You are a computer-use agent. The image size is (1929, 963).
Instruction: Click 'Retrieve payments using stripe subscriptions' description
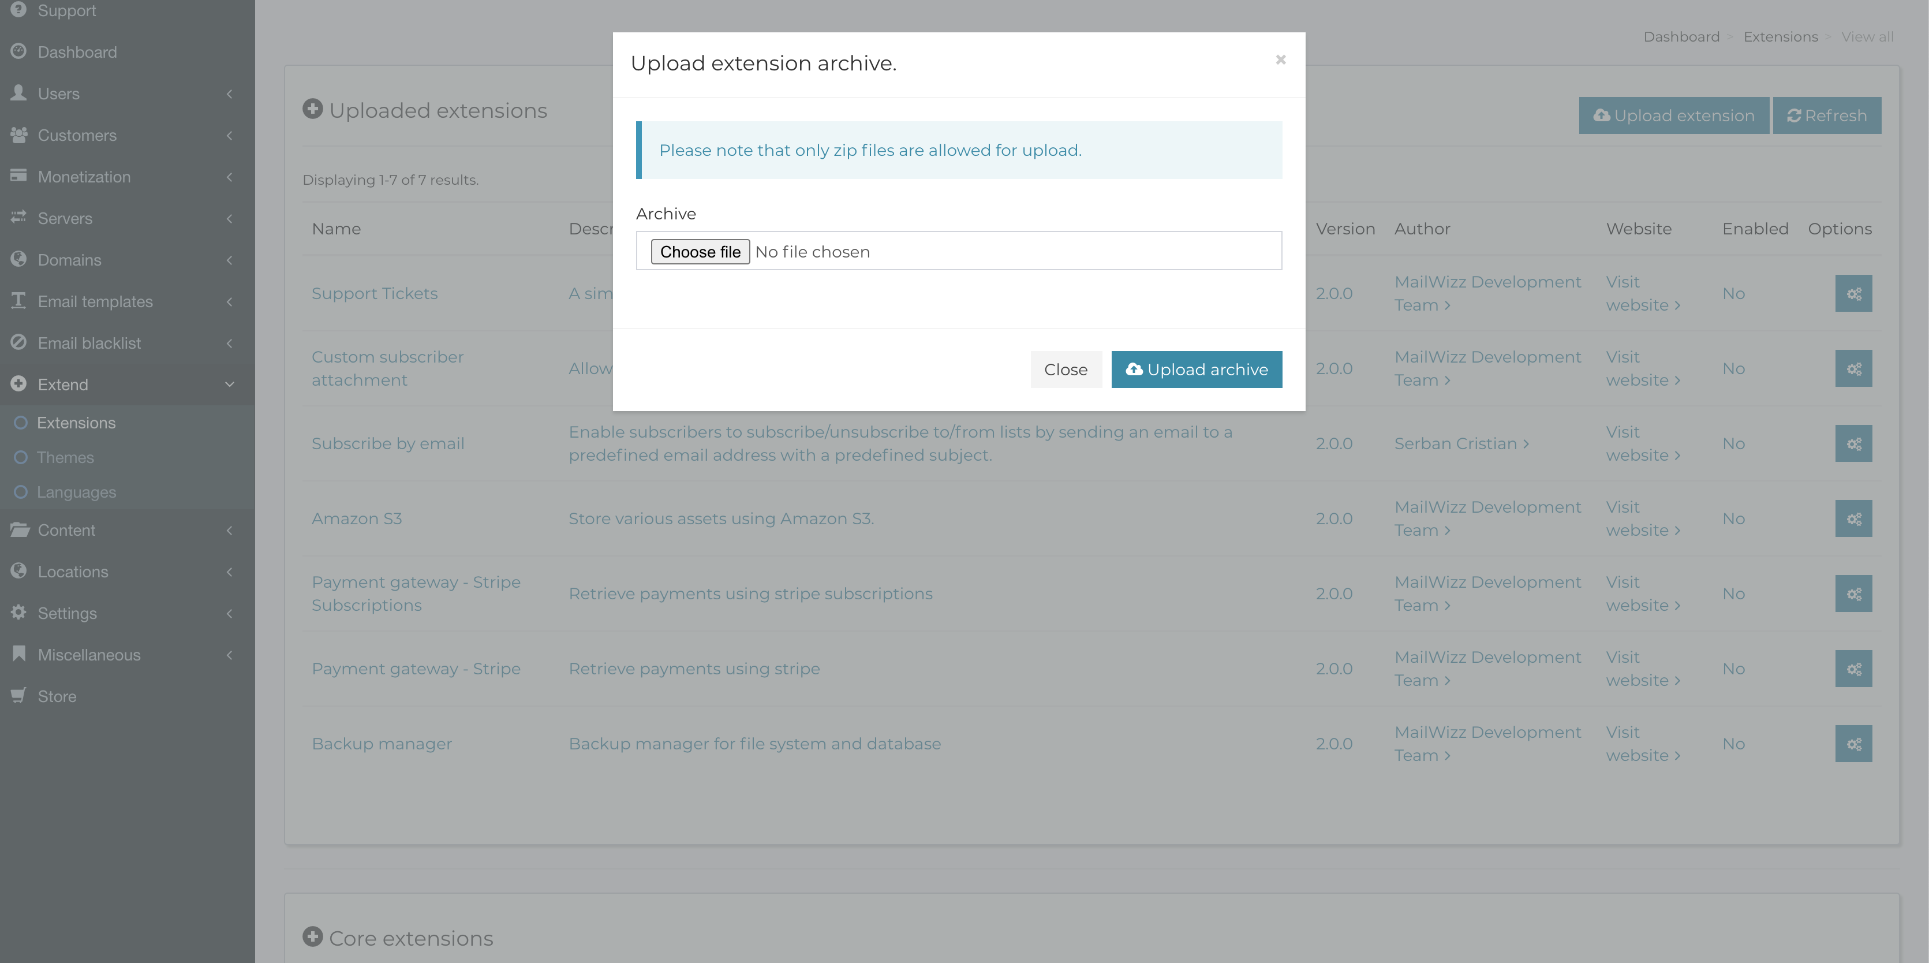tap(750, 593)
